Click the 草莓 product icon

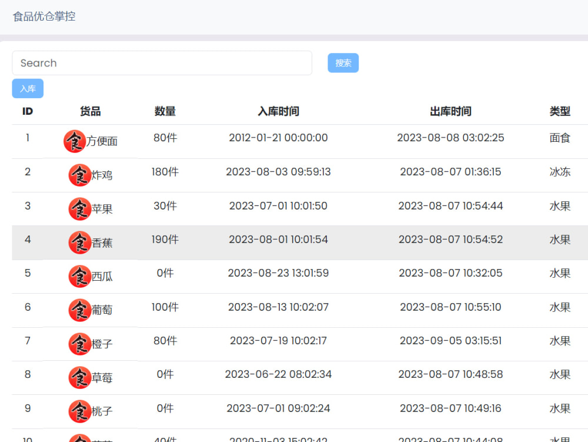(80, 378)
